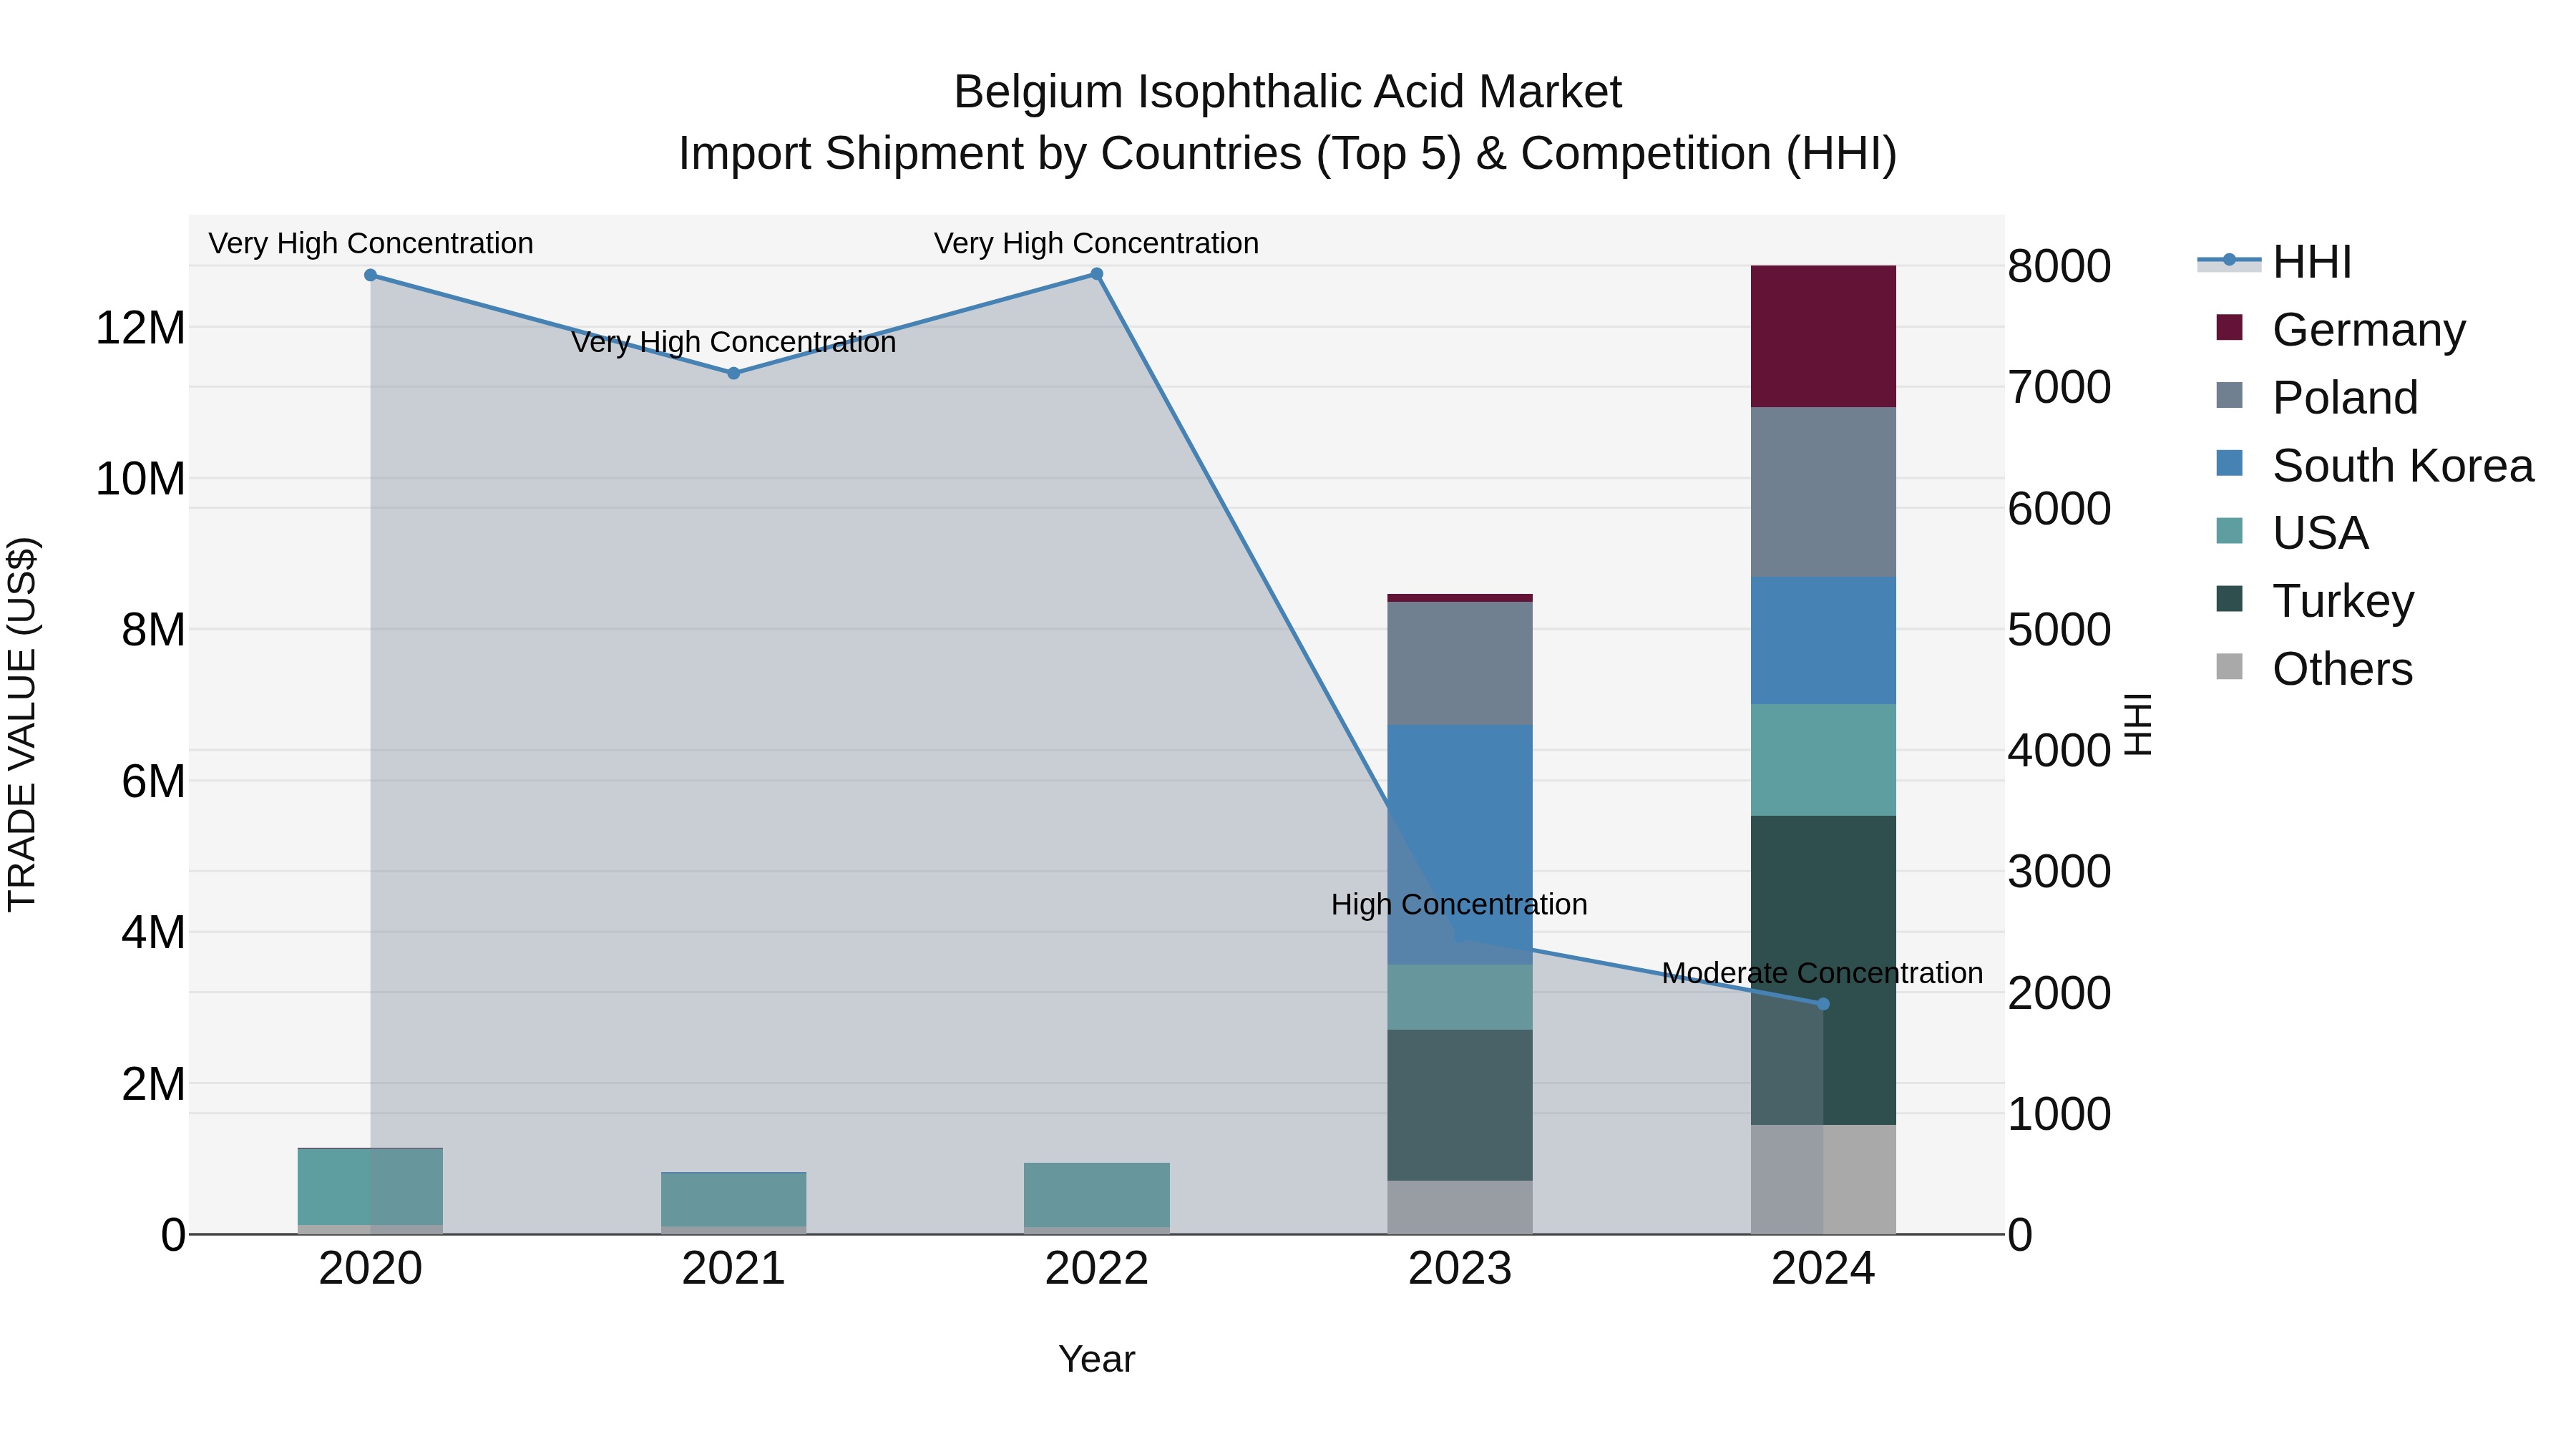Toggle the HHI legend entry

click(x=2274, y=262)
